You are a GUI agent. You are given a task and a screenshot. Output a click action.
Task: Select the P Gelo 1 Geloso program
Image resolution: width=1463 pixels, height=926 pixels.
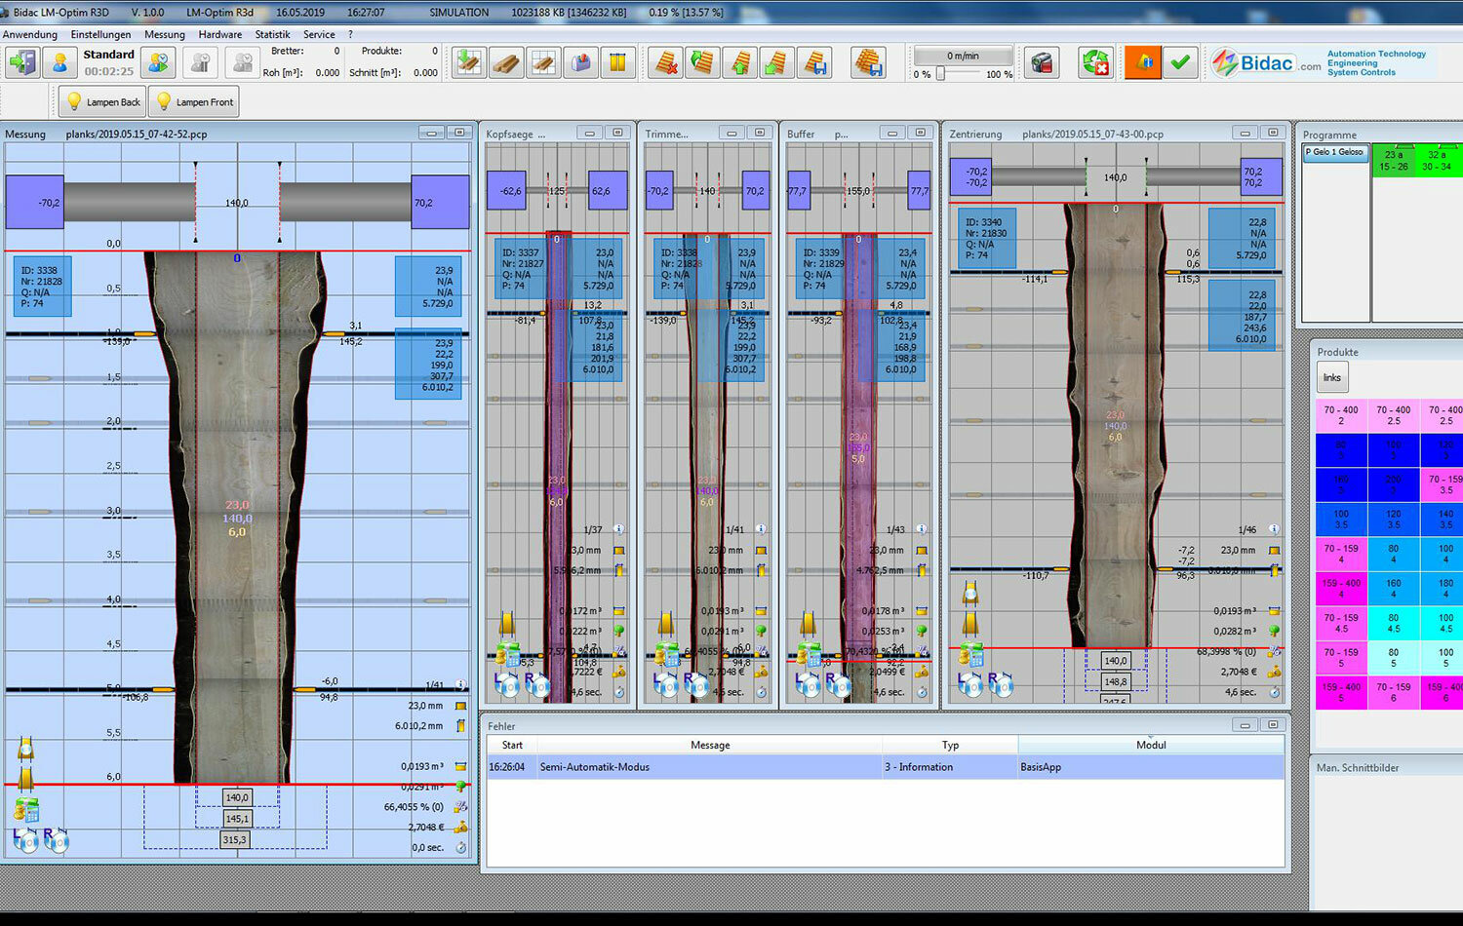point(1334,153)
